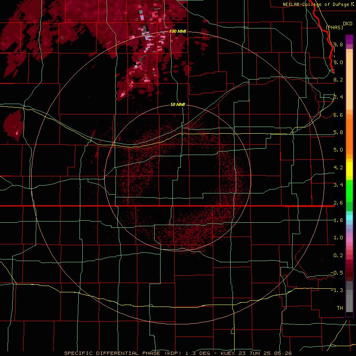The image size is (356, 356).
Task: Pick the purple top segment of color scale
Action: point(349,39)
